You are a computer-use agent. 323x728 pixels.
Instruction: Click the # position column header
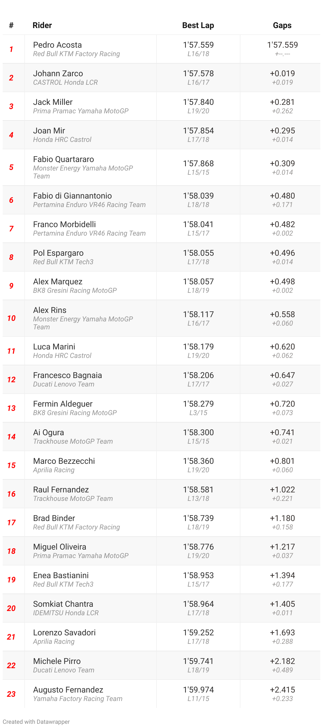click(x=11, y=25)
